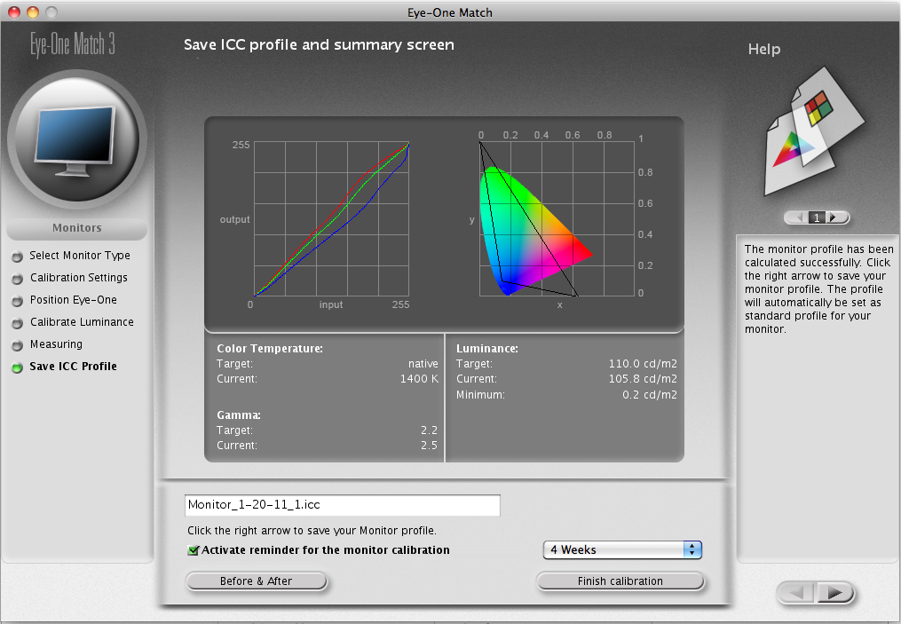Open the Monitors section header
The height and width of the screenshot is (624, 901).
(x=77, y=228)
